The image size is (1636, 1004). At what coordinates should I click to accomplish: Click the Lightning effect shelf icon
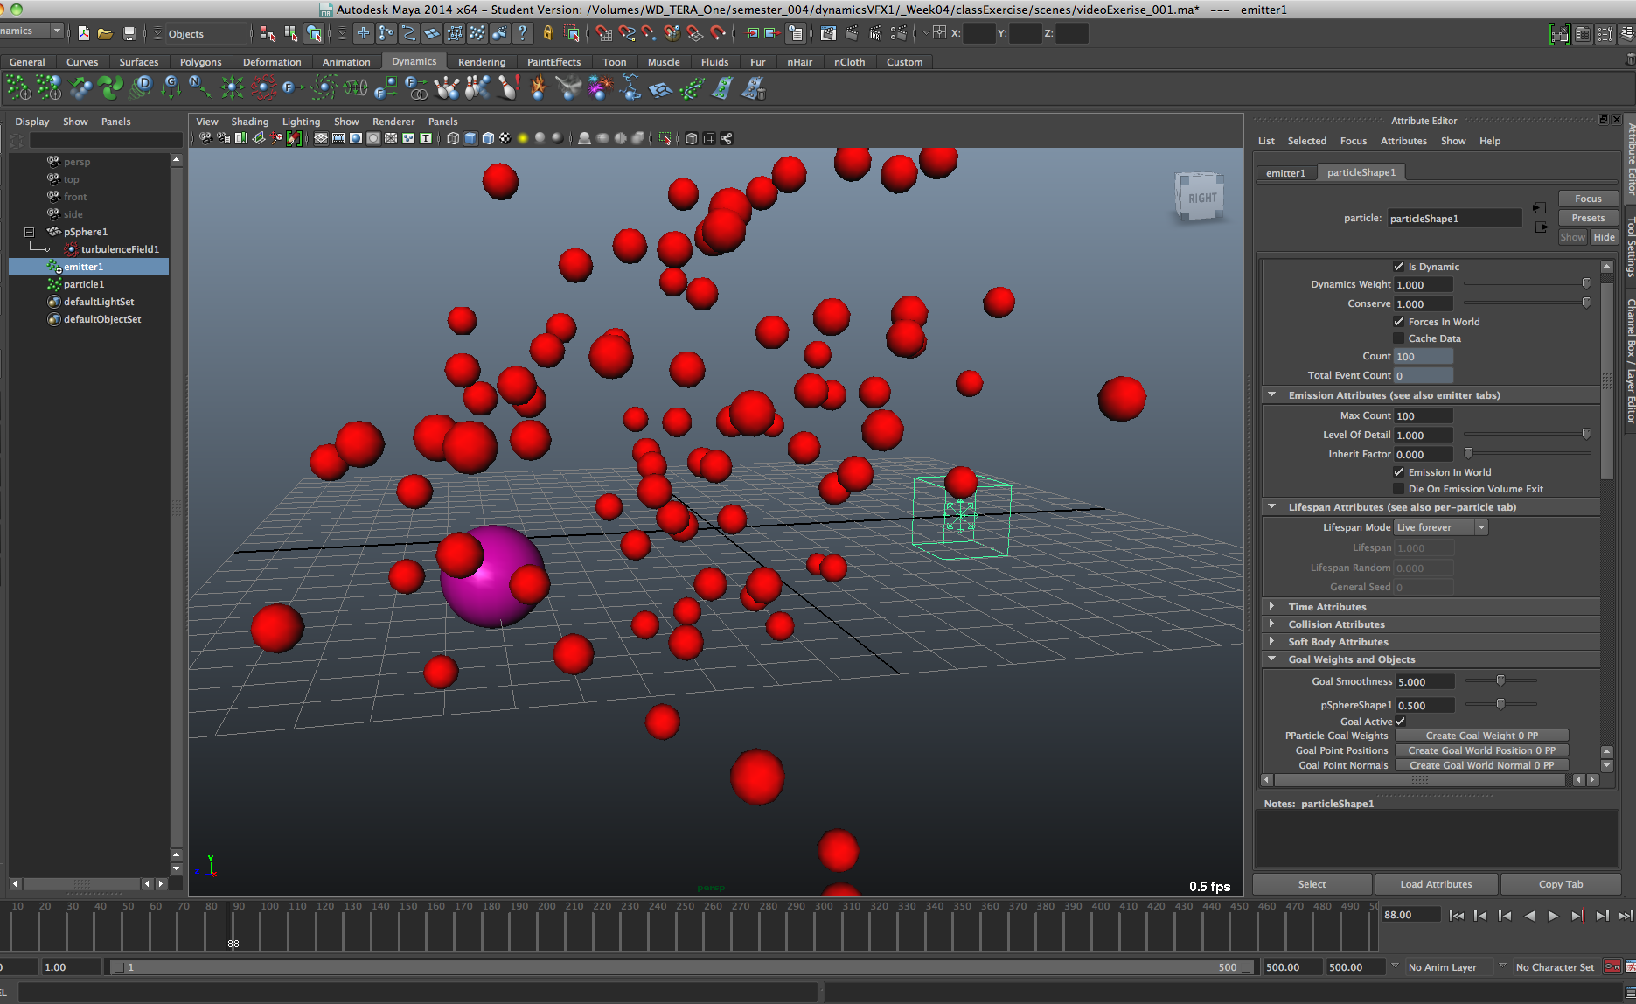[630, 88]
